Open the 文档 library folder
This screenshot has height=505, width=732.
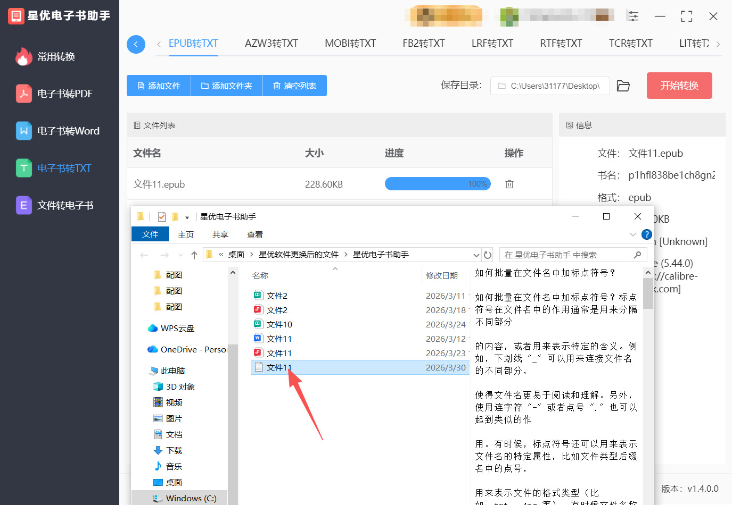pyautogui.click(x=168, y=435)
